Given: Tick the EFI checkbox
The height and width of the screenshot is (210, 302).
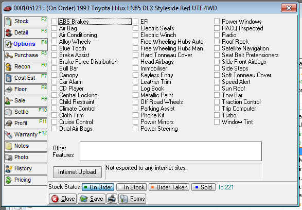Looking at the screenshot, I should point(136,22).
